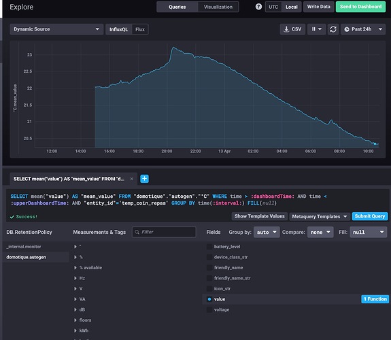Click the refresh query icon
The image size is (391, 340).
click(x=333, y=29)
